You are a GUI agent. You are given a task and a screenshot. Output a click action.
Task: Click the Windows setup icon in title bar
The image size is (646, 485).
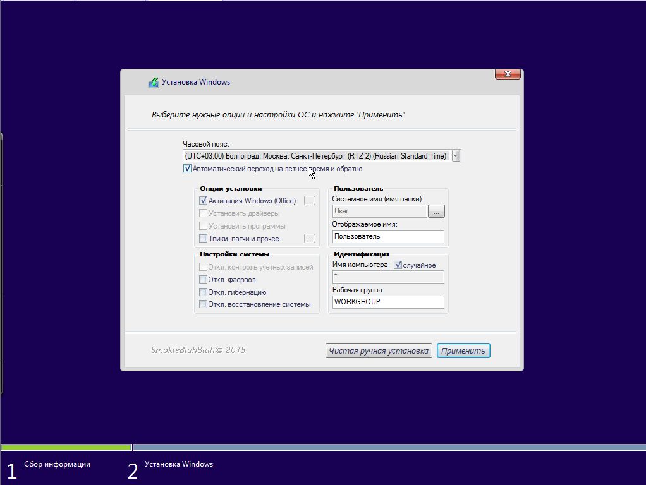[x=154, y=82]
